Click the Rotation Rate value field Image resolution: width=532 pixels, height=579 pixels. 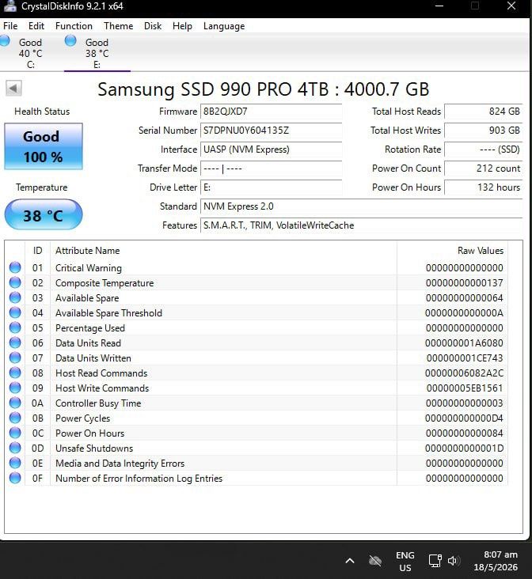click(483, 149)
